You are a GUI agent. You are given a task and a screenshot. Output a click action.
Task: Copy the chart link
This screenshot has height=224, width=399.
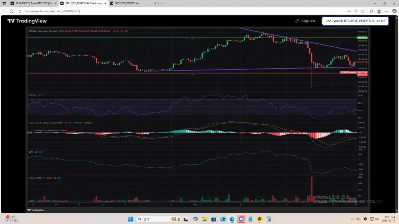pos(305,21)
